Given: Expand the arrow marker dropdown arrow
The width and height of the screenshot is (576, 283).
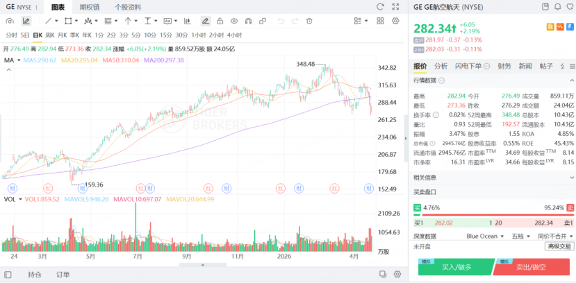Looking at the screenshot, I should coord(136,21).
